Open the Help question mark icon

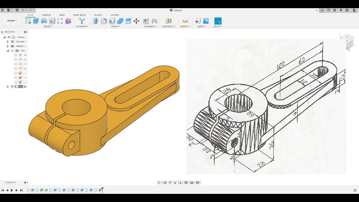coord(347,10)
